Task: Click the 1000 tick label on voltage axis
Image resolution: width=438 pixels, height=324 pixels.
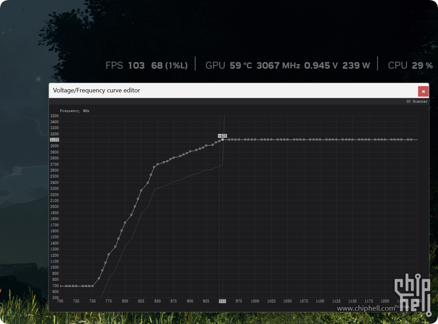Action: click(255, 301)
